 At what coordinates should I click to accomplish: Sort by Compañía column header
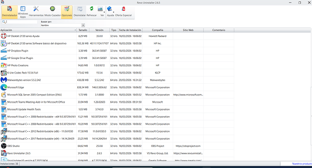coord(158,30)
